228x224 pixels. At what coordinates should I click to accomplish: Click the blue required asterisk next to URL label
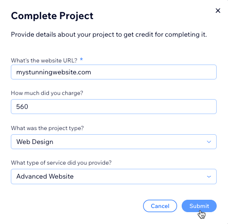pos(81,59)
